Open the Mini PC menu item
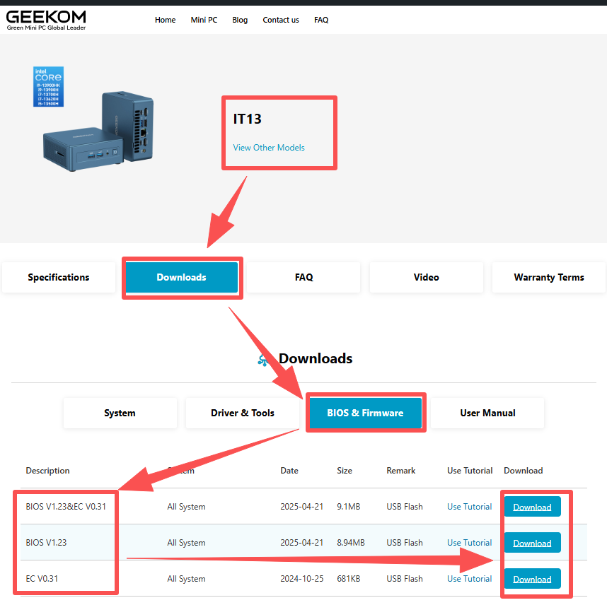Image resolution: width=607 pixels, height=605 pixels. (204, 20)
